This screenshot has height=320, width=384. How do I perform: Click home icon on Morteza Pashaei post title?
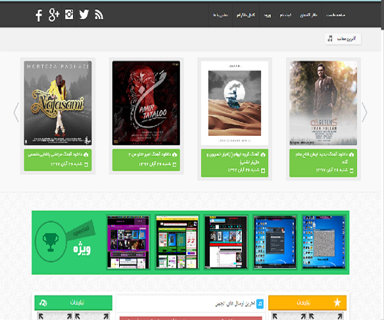pyautogui.click(x=86, y=154)
